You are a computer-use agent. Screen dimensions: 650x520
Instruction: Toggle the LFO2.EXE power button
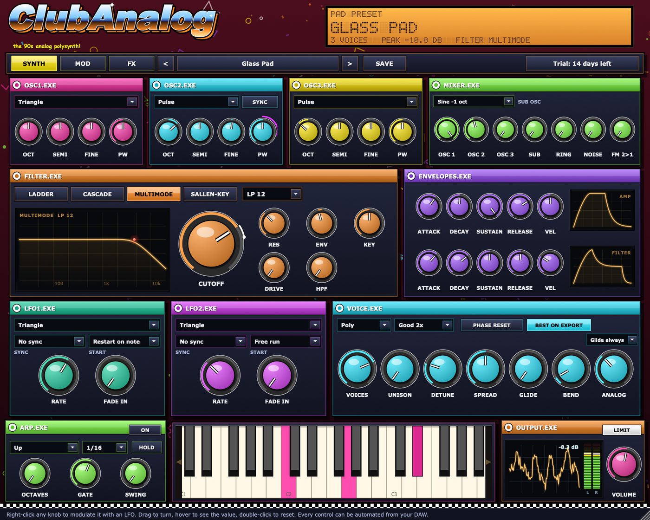pos(179,308)
